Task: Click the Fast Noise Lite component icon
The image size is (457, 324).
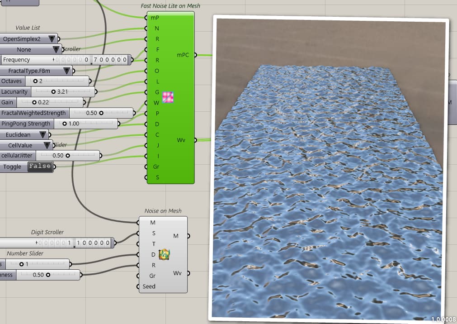Action: 168,97
